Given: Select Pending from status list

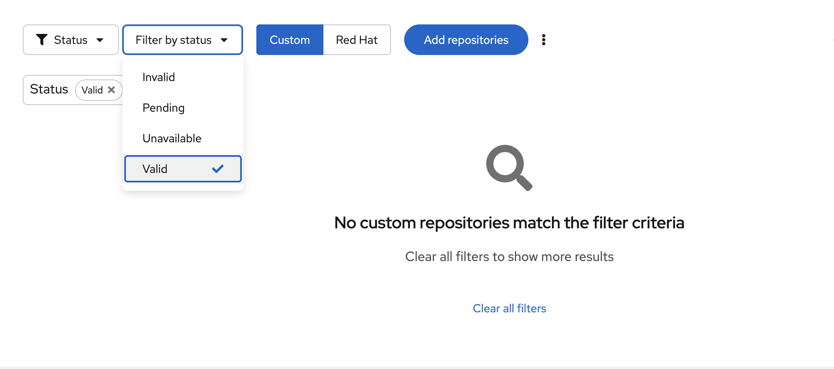Looking at the screenshot, I should (164, 108).
